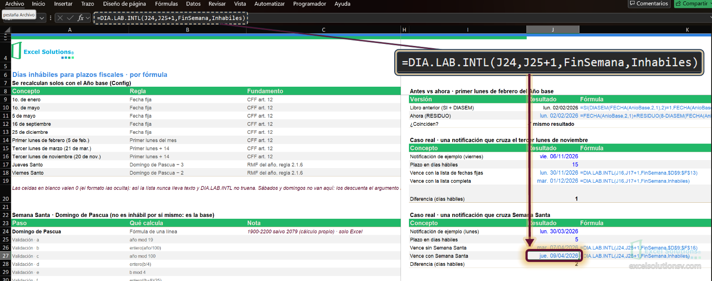Open the Automatizar tab
This screenshot has width=712, height=281.
[x=270, y=4]
